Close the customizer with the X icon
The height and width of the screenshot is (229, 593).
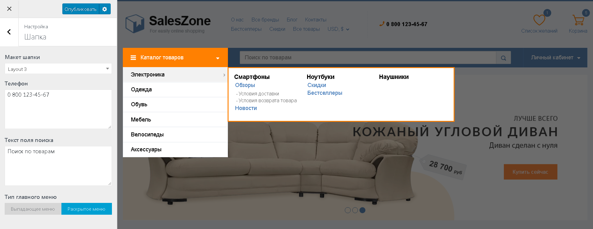(x=9, y=9)
